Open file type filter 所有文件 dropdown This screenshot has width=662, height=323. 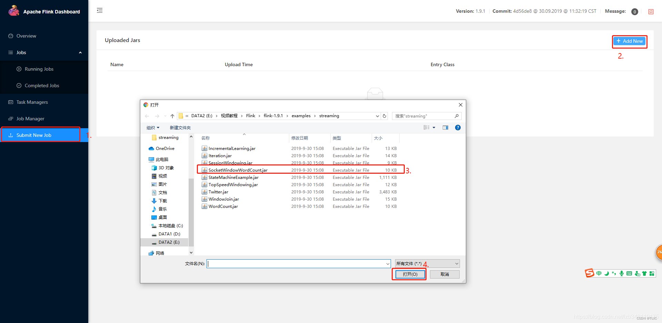[427, 264]
